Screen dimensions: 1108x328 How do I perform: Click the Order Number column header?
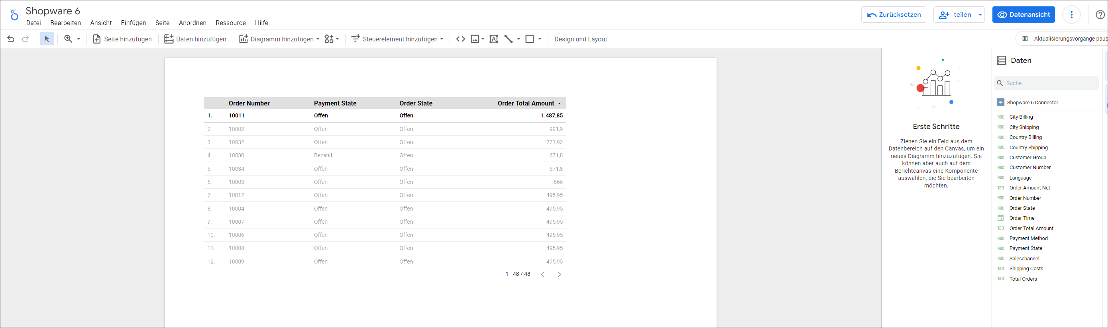click(x=249, y=103)
